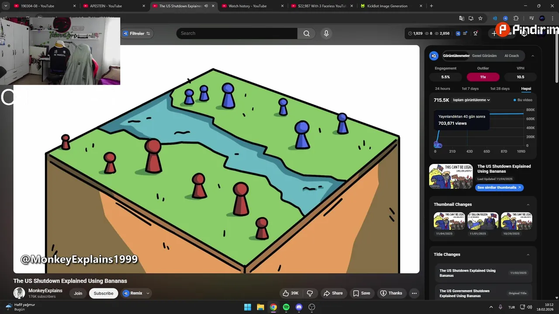Select the '1st 28 days' time range
The height and width of the screenshot is (314, 559).
(500, 89)
